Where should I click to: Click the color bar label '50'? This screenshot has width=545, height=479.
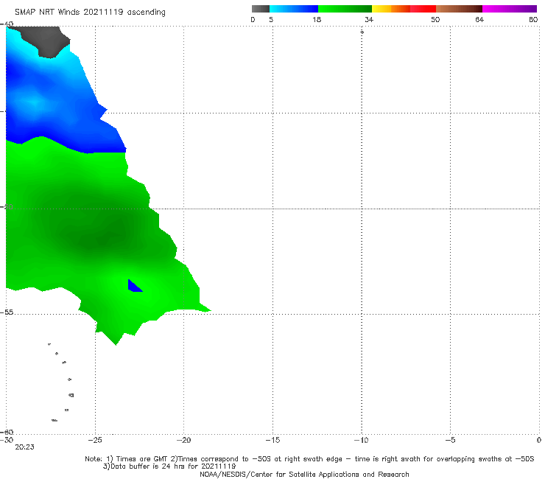pyautogui.click(x=435, y=19)
